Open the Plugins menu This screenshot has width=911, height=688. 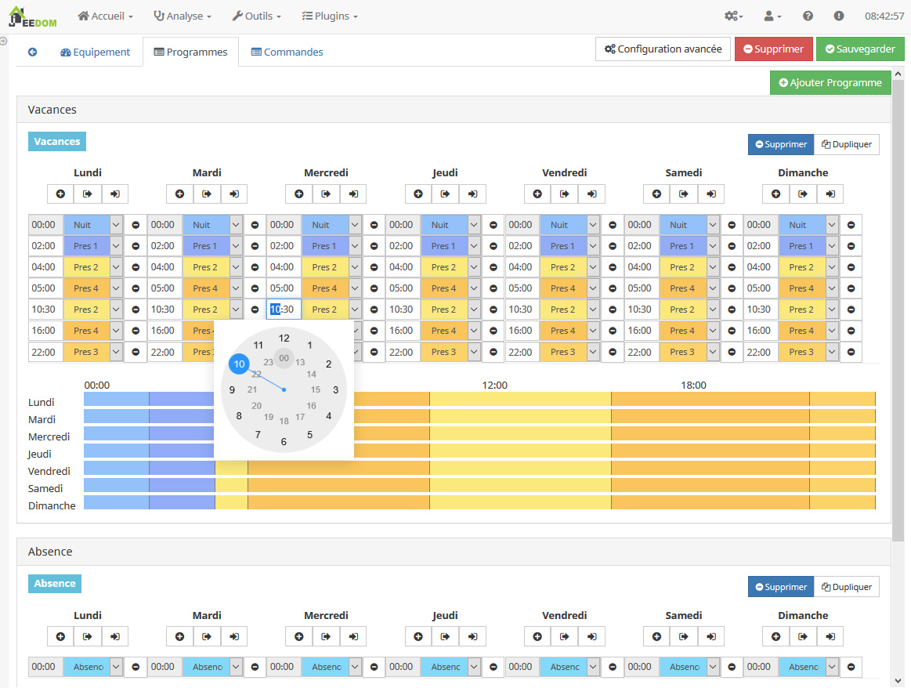click(x=330, y=16)
